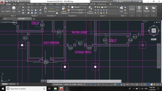
Task: Open the layer dropdown showing wall2
Action: 106,7
